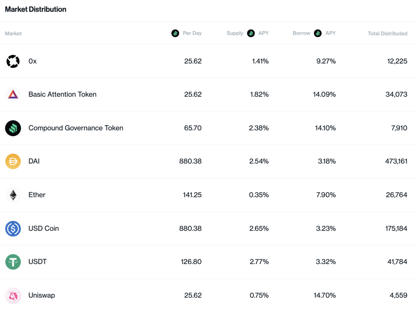Select 0x total distributed 12,225
Viewport: 417px width, 309px height.
point(396,61)
